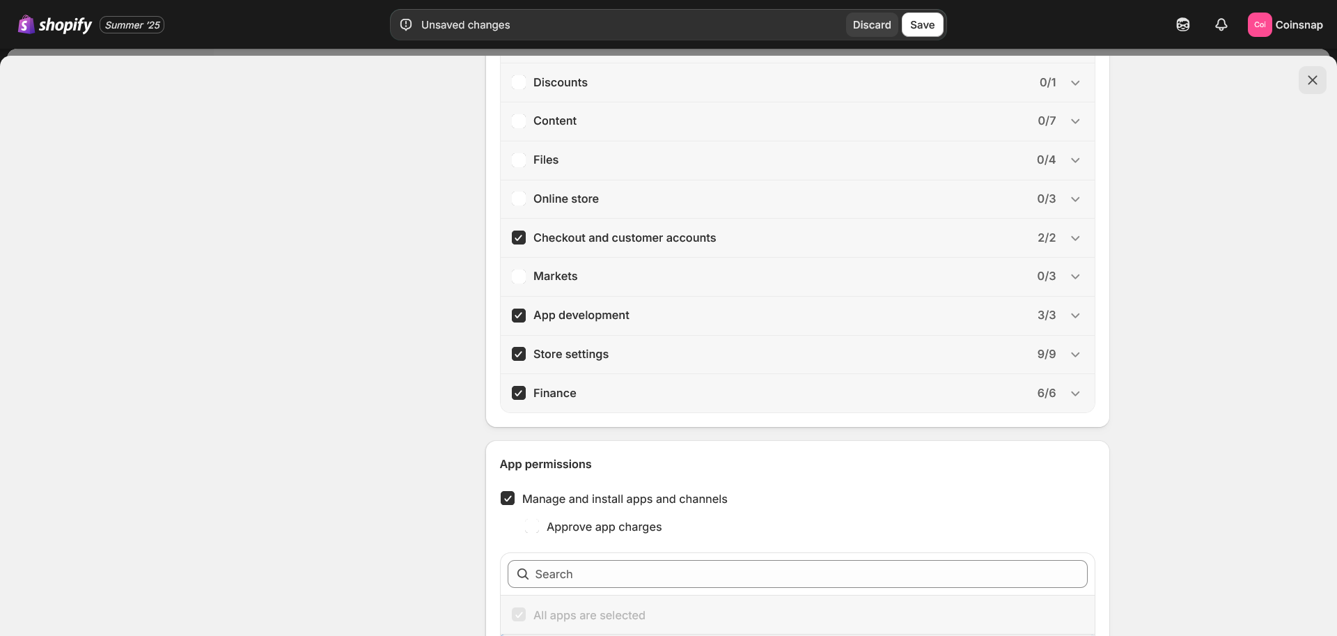Uncheck the App development checkbox
Image resolution: width=1337 pixels, height=636 pixels.
point(519,316)
